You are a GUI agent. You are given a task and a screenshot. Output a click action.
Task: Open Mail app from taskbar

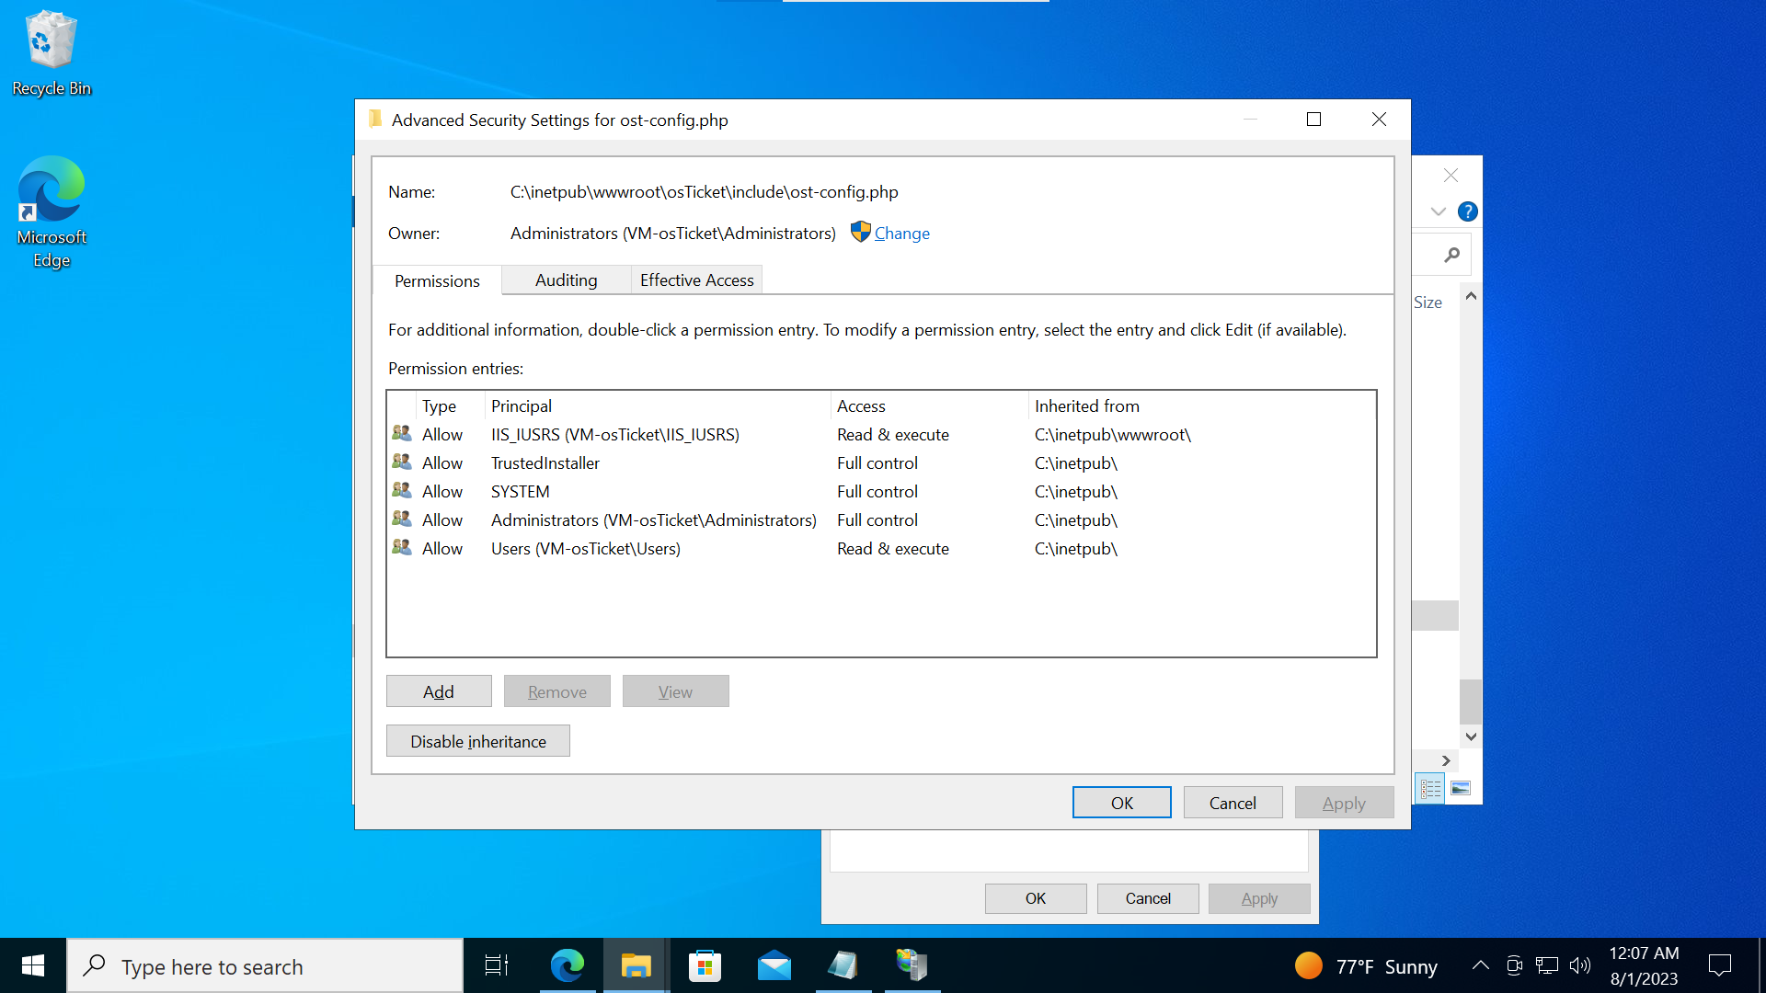pos(774,965)
